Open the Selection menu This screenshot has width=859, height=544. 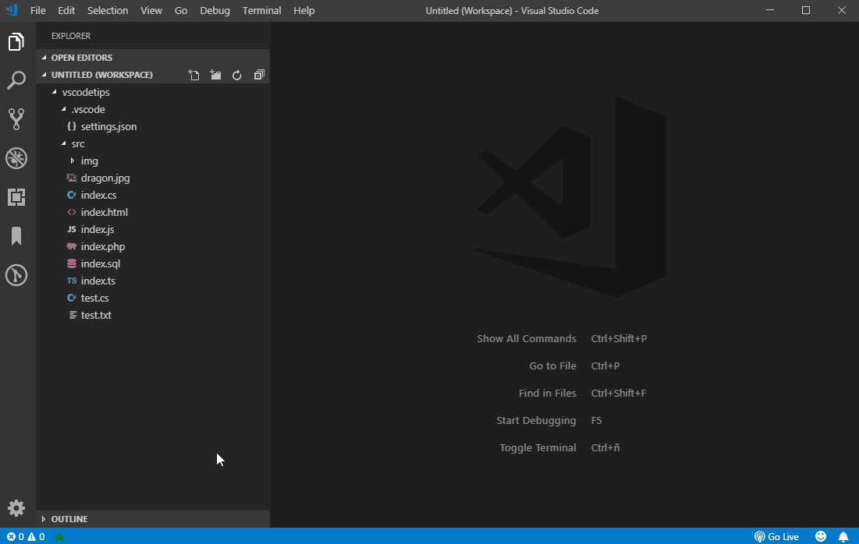pyautogui.click(x=108, y=10)
